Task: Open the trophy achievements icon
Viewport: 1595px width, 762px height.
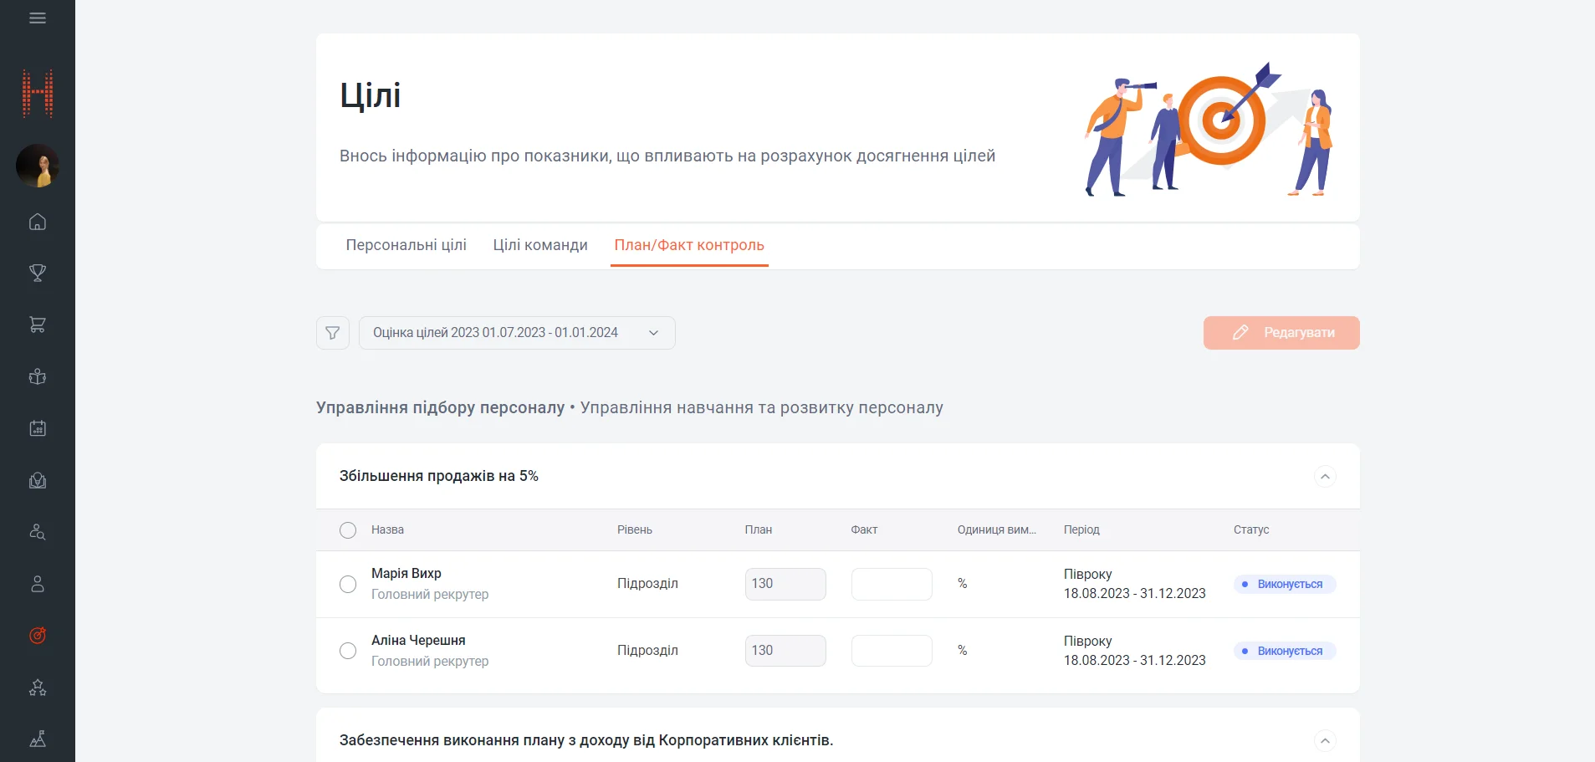Action: [x=38, y=273]
